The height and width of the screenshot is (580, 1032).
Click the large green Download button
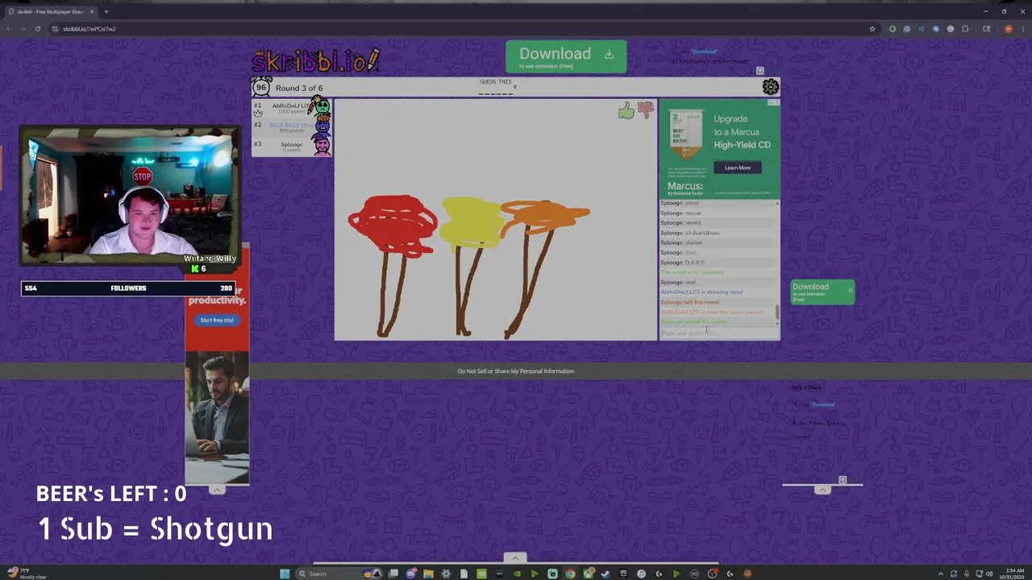[x=566, y=56]
